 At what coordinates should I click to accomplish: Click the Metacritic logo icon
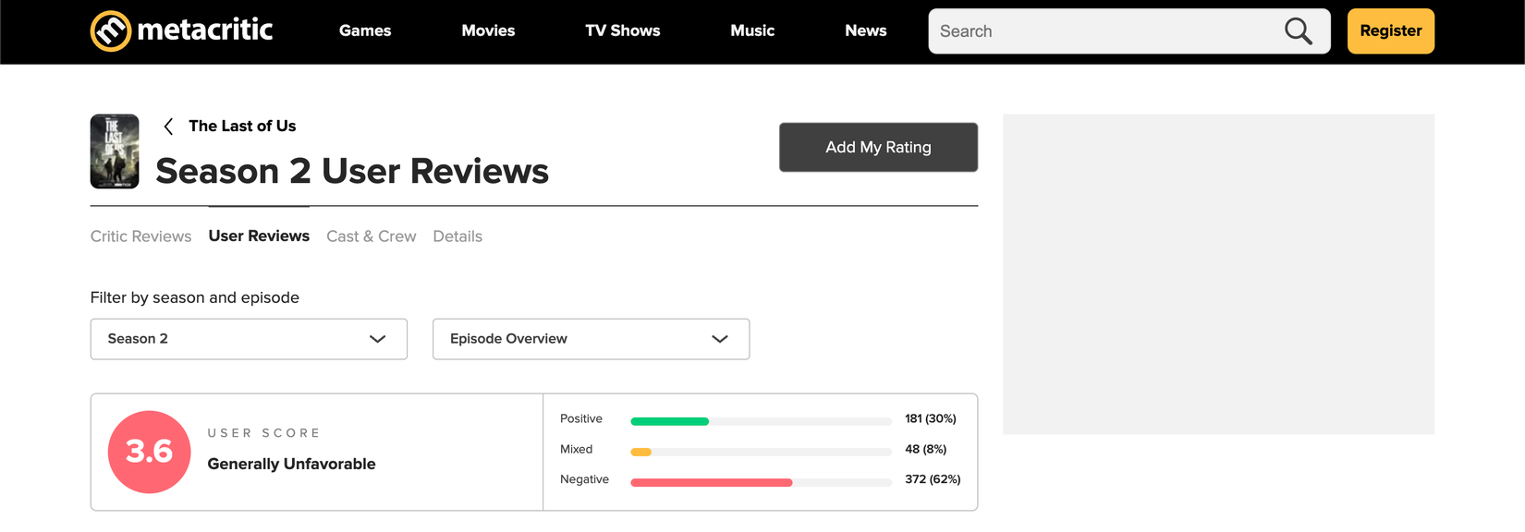pyautogui.click(x=111, y=31)
